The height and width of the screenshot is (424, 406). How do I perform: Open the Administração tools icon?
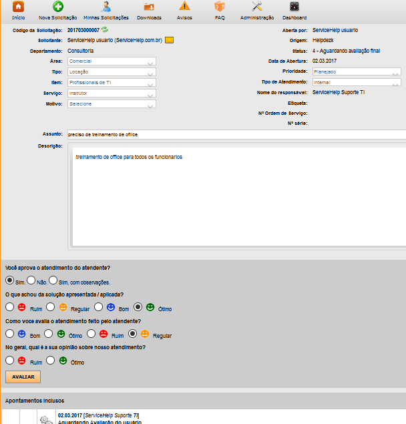[x=256, y=7]
